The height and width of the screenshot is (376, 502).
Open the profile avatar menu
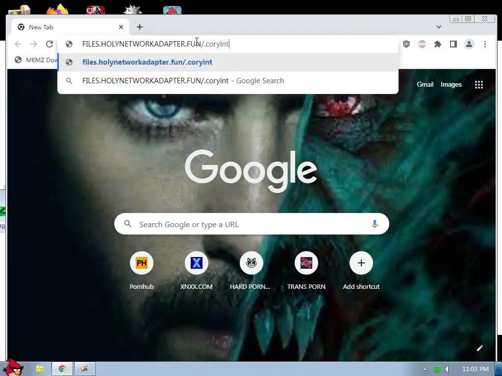(x=469, y=44)
